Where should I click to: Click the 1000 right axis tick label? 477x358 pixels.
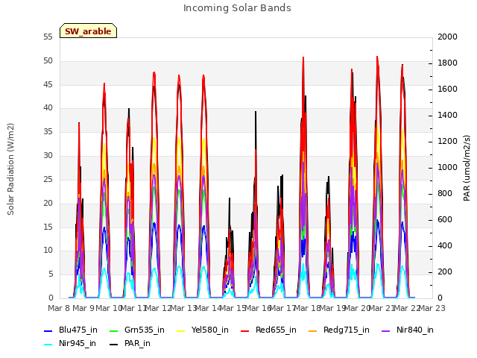(447, 168)
